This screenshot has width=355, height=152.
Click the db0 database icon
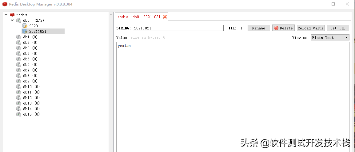[19, 20]
